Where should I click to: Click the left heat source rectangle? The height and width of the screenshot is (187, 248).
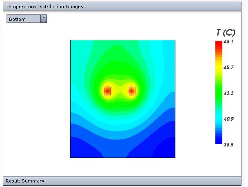pos(107,91)
